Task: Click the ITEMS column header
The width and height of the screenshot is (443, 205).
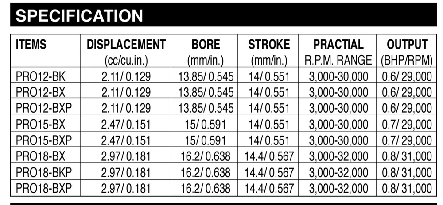Action: click(x=31, y=45)
